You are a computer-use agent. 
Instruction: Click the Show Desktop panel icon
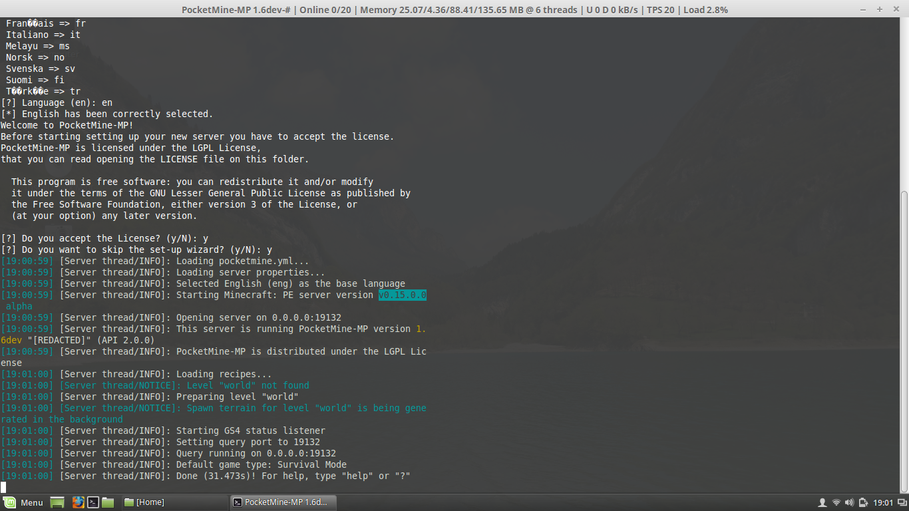point(57,502)
